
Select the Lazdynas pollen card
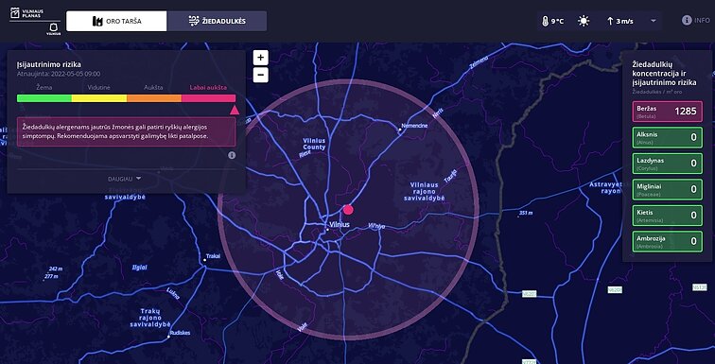(667, 164)
